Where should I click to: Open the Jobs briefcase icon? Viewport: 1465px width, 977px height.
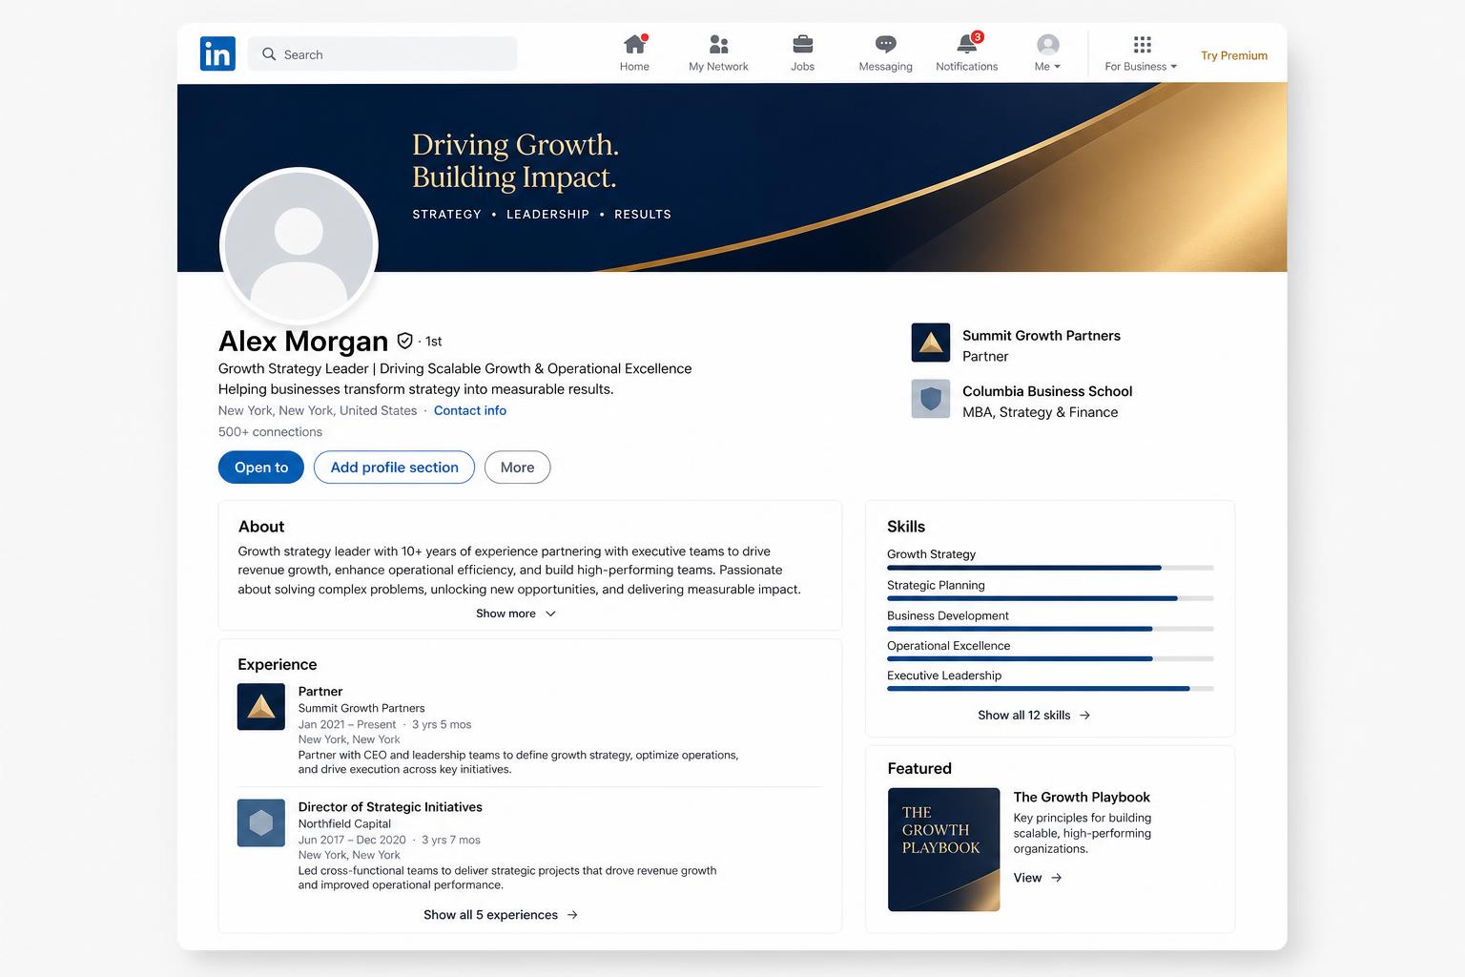[x=803, y=44]
